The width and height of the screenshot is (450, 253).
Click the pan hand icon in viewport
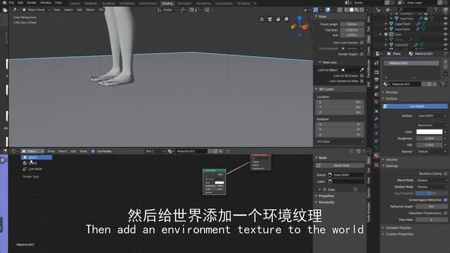278,19
